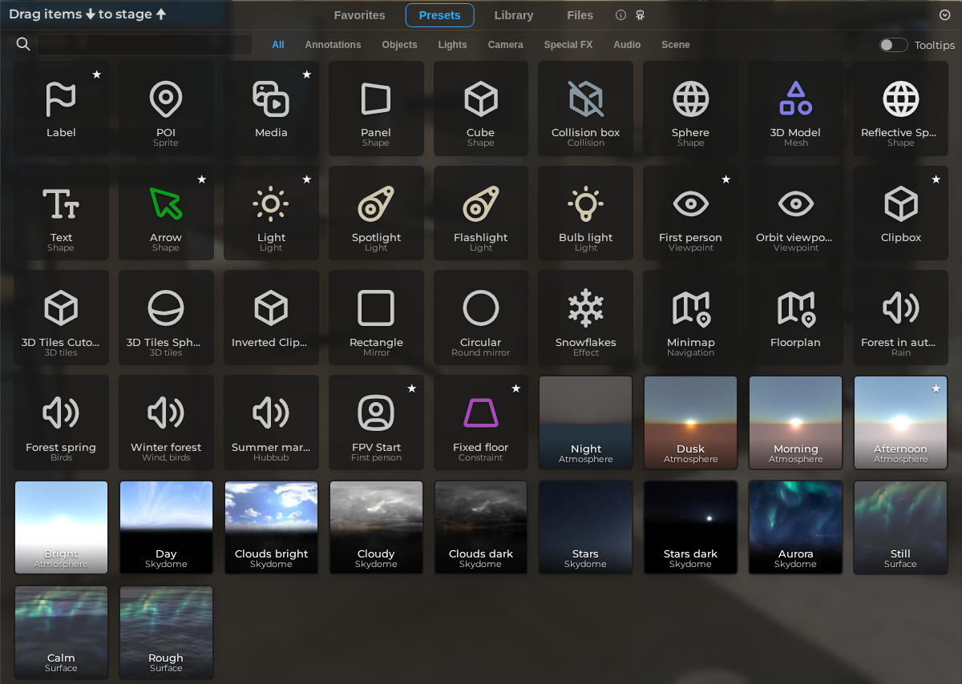Filter presets by Annotations
This screenshot has width=962, height=684.
pos(333,45)
